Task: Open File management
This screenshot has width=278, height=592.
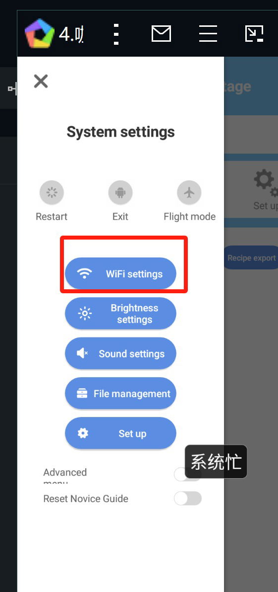Action: (120, 393)
